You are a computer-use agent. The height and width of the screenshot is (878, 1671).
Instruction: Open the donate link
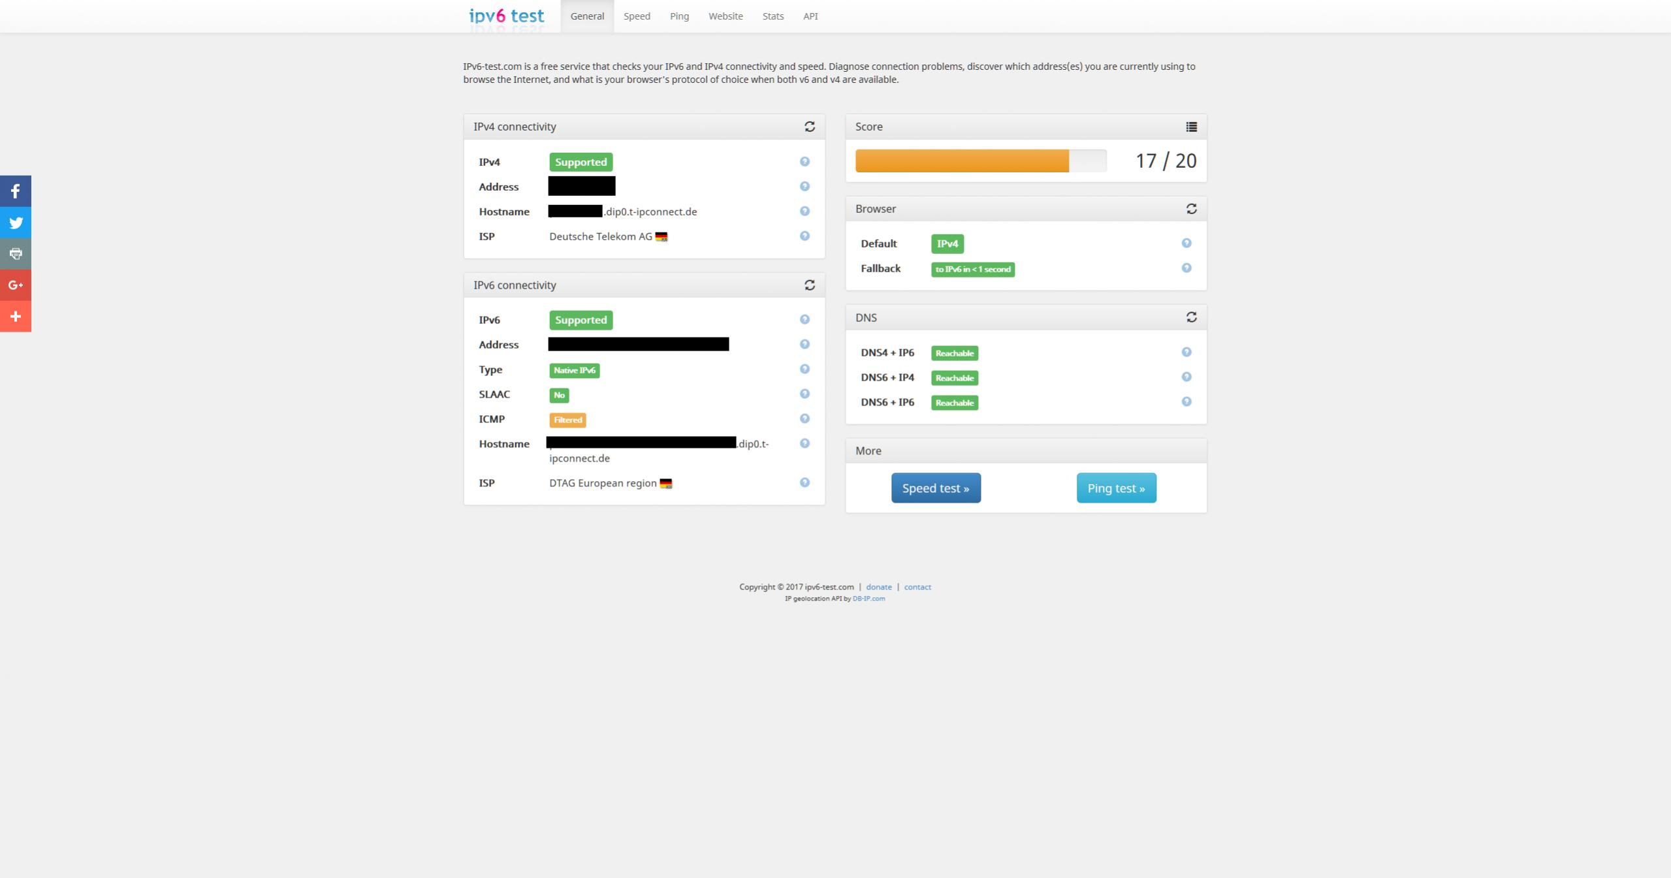(x=878, y=587)
